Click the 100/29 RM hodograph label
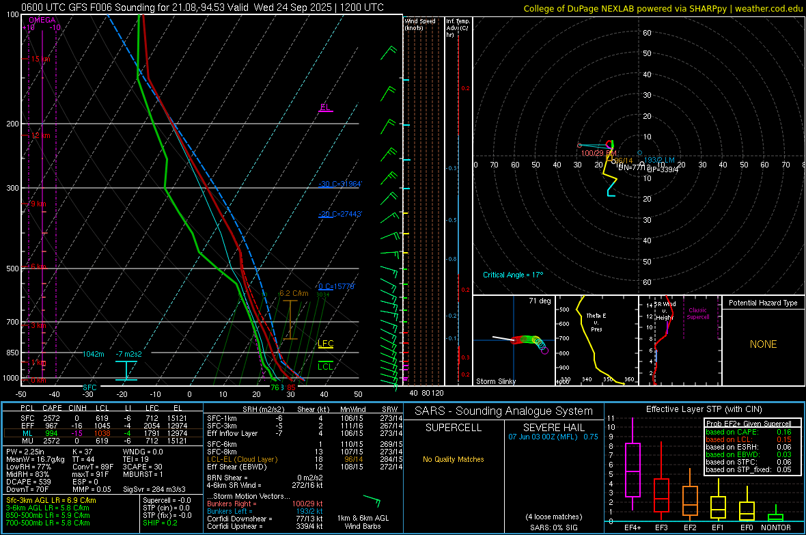This screenshot has height=535, width=806. pos(598,153)
